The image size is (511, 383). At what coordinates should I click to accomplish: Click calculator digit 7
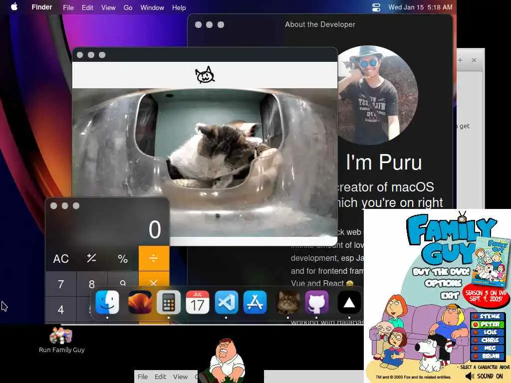coord(61,284)
